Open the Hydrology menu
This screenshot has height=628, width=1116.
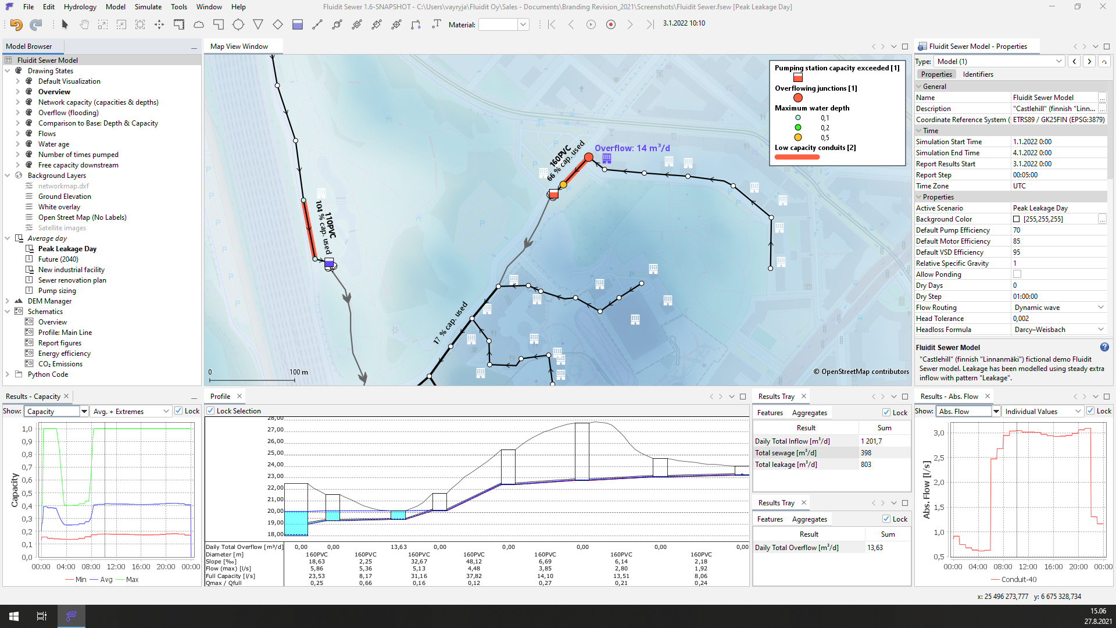(80, 6)
